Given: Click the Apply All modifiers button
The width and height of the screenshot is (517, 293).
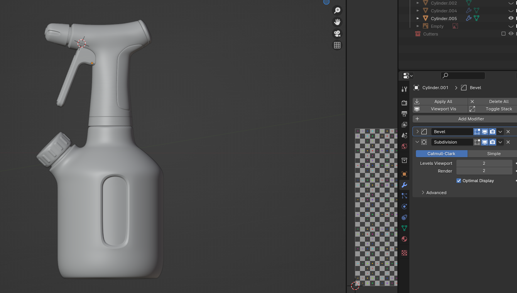Looking at the screenshot, I should click(440, 102).
